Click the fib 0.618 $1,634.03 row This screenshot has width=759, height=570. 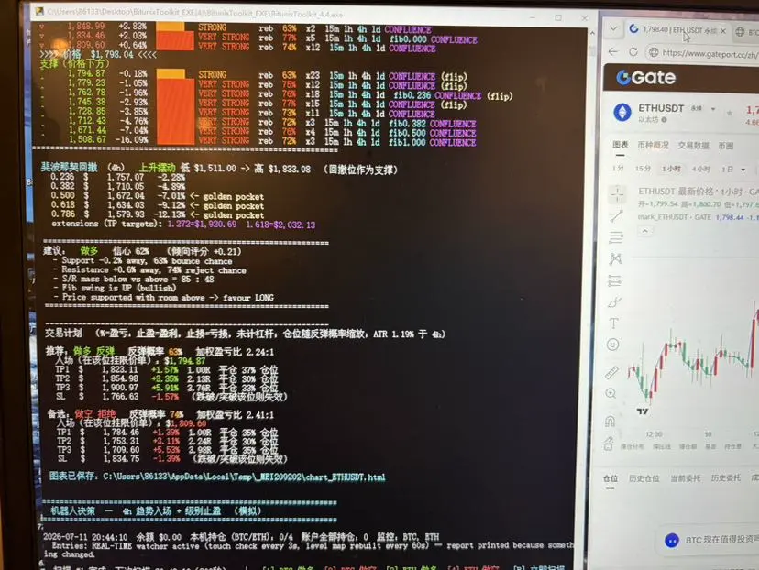pos(157,205)
